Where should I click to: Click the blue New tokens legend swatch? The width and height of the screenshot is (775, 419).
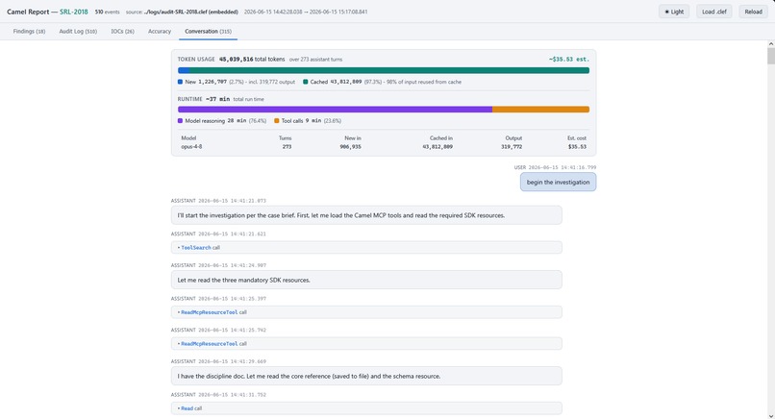click(x=180, y=82)
